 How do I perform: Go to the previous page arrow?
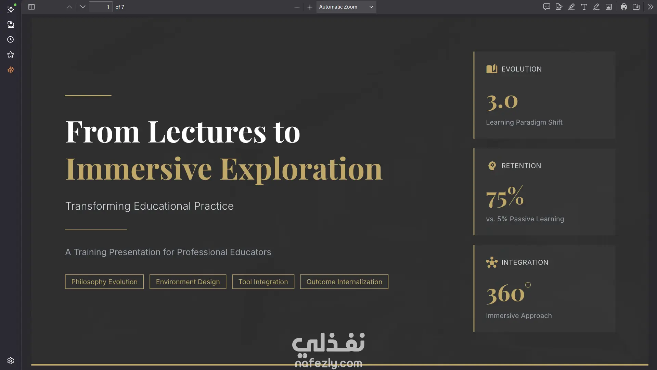click(69, 7)
